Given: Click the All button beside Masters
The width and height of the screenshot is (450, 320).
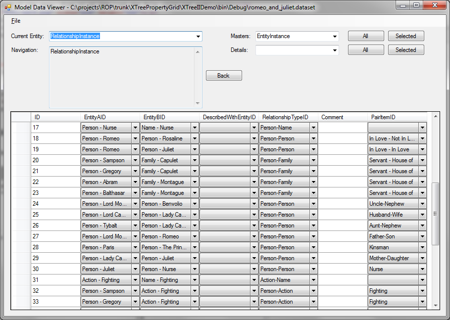Looking at the screenshot, I should [366, 36].
